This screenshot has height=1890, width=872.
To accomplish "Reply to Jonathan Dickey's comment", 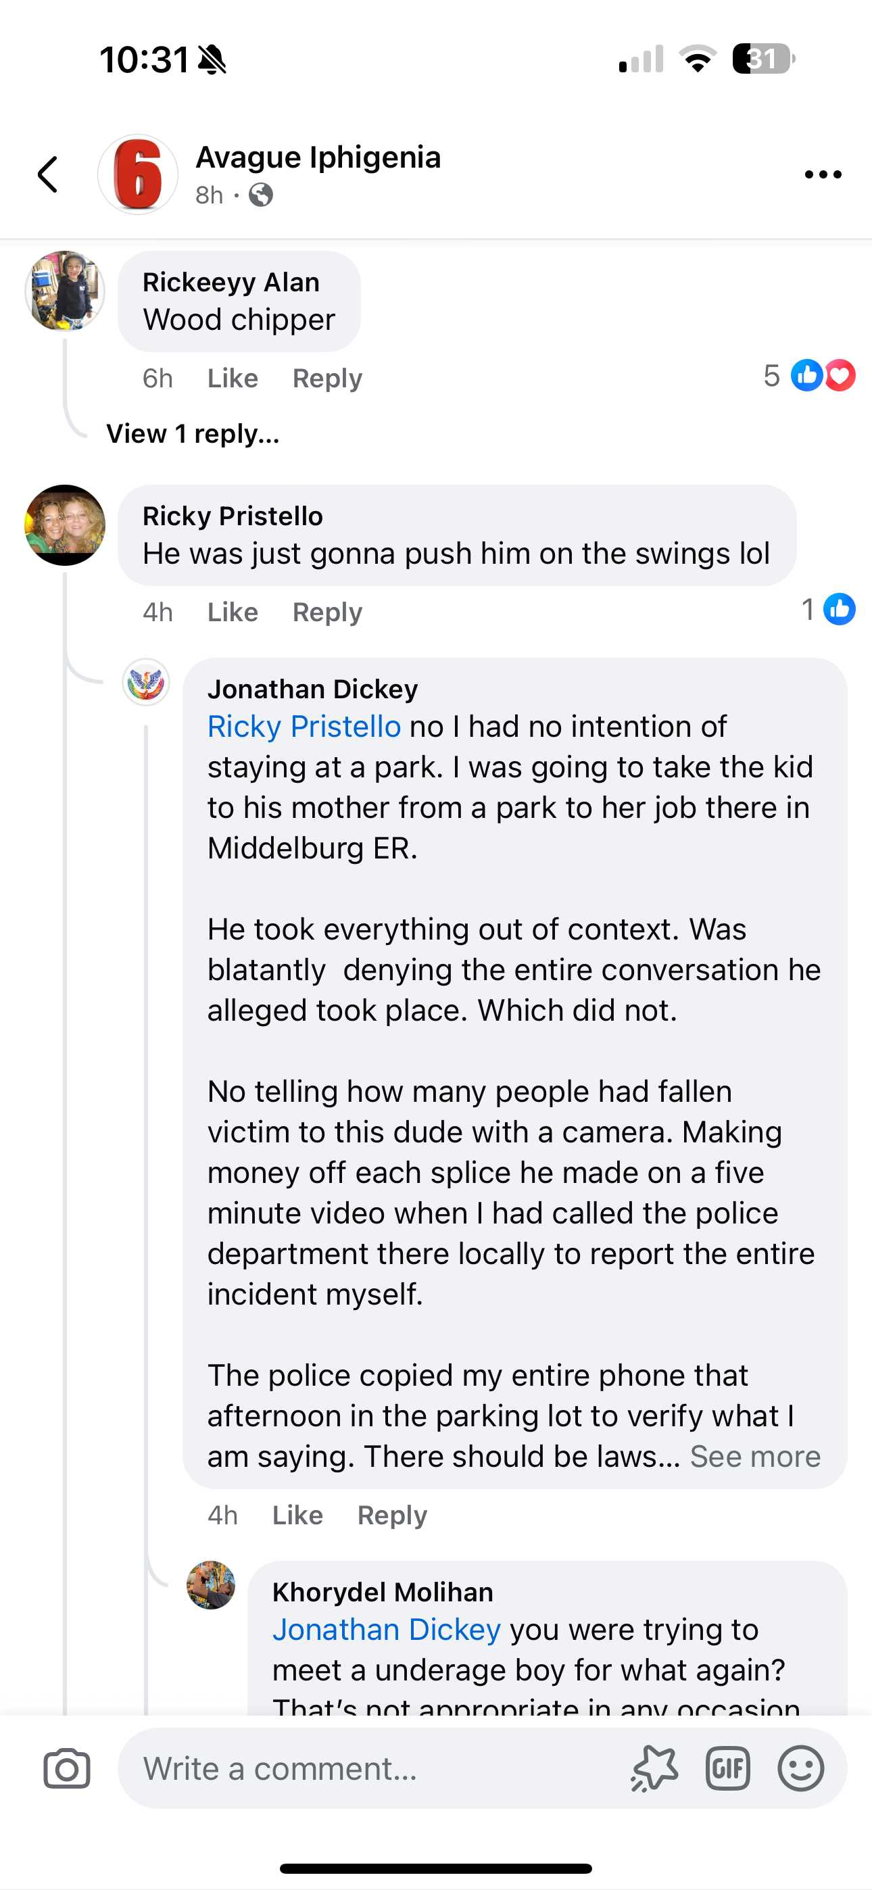I will click(x=392, y=1515).
